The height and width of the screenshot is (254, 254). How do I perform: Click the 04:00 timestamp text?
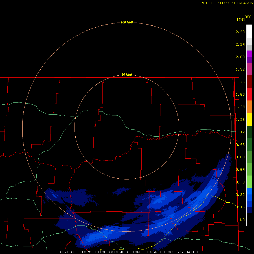pos(192,252)
